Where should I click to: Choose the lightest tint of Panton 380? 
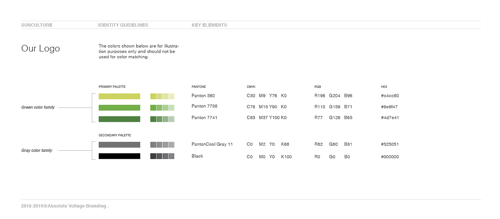[x=171, y=96]
